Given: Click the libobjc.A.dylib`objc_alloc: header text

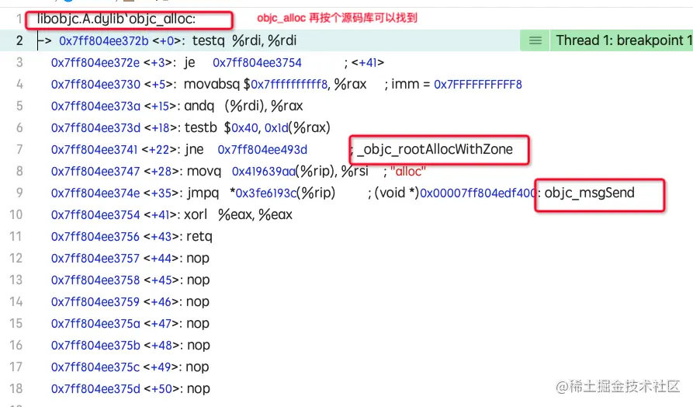Looking at the screenshot, I should pyautogui.click(x=116, y=19).
